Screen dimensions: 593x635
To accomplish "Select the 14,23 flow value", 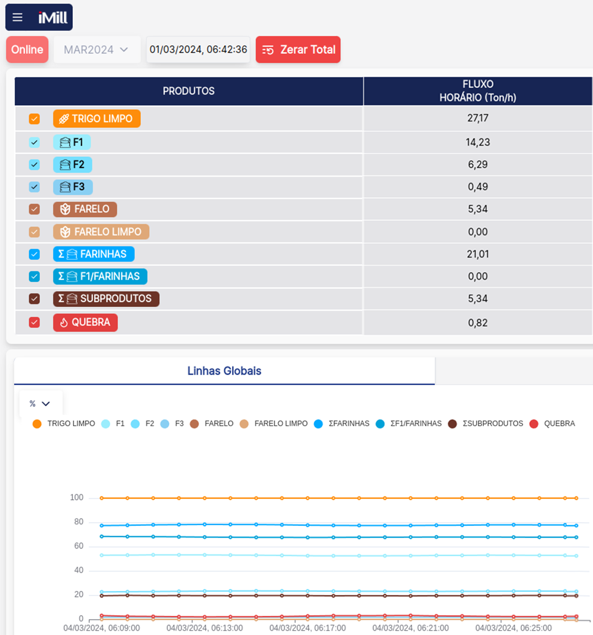I will pos(478,142).
